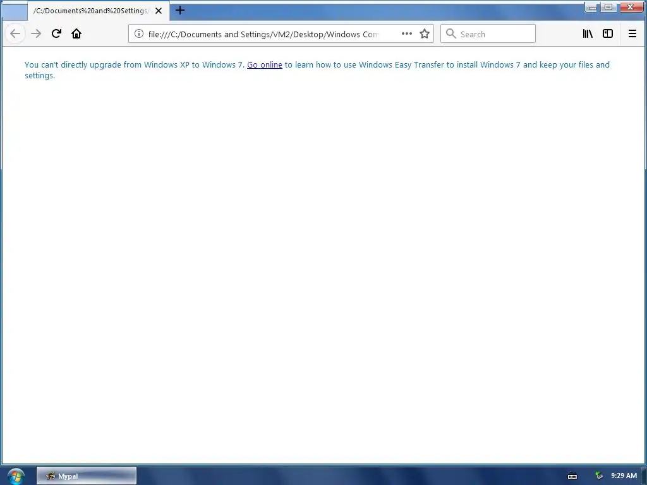Open the hamburger application menu
This screenshot has height=485, width=647.
(x=632, y=34)
